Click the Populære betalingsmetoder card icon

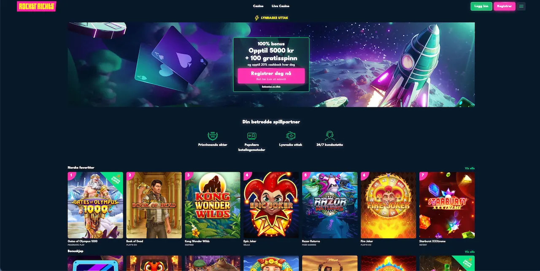click(x=252, y=136)
